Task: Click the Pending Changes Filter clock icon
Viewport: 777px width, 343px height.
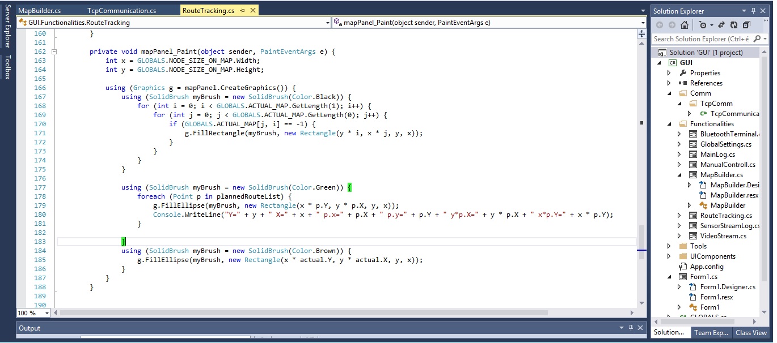Action: 703,25
